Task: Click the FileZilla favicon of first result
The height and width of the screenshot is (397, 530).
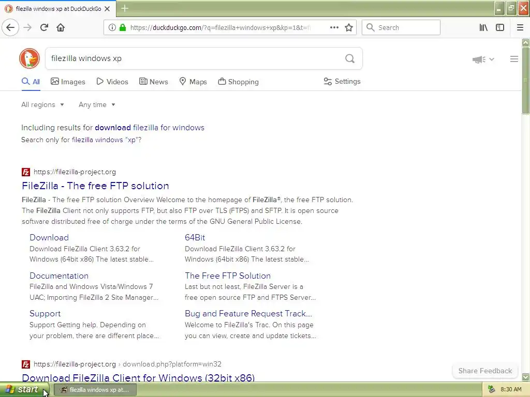Action: (x=26, y=172)
